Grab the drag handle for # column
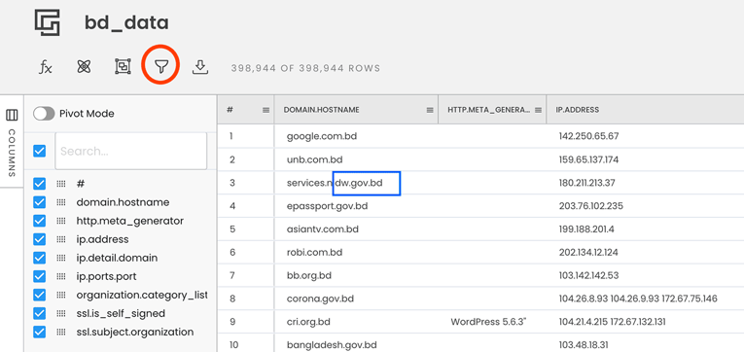Screen dimensions: 744x352 [60, 184]
